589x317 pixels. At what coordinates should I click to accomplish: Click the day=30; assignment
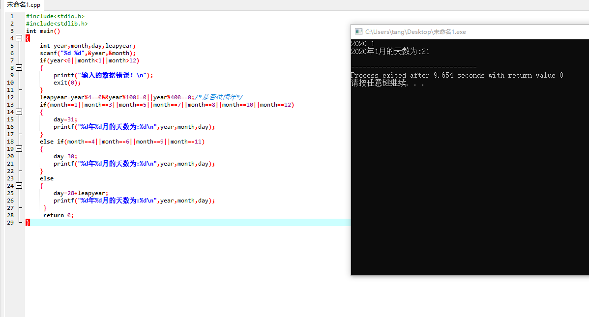click(65, 156)
